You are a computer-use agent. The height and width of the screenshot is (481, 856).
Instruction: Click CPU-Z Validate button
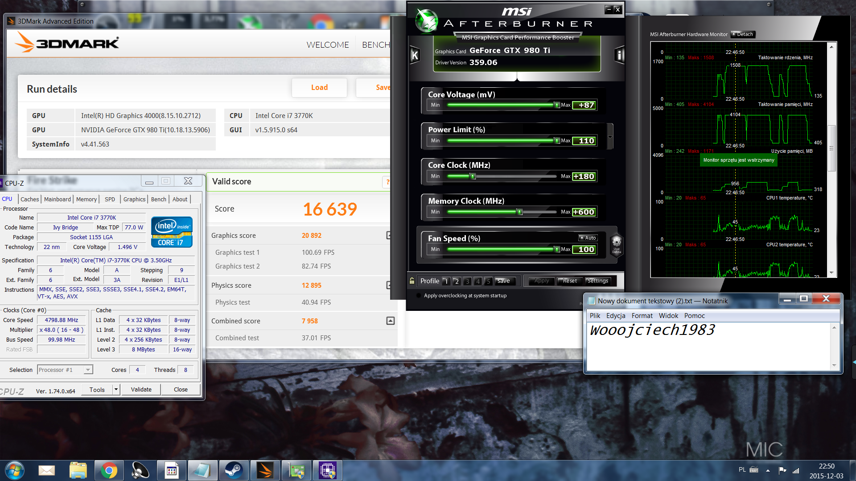click(141, 389)
